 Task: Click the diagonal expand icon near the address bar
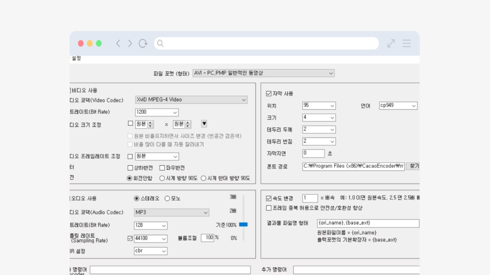tap(390, 43)
